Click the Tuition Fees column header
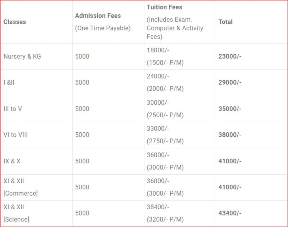288x227 pixels. [x=164, y=7]
